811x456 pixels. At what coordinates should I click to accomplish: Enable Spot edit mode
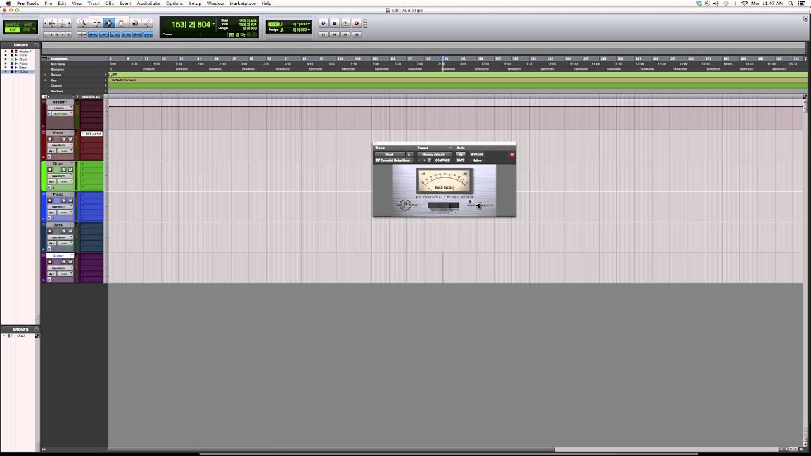click(x=28, y=25)
